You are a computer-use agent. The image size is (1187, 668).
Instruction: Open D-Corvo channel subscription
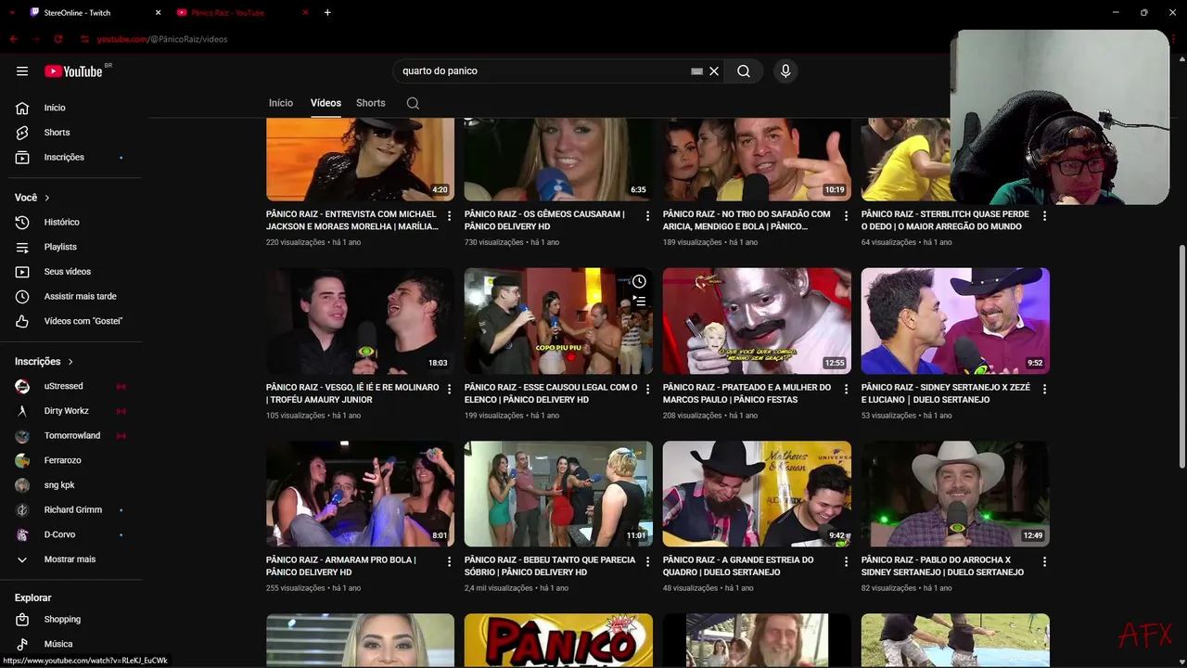click(x=72, y=534)
